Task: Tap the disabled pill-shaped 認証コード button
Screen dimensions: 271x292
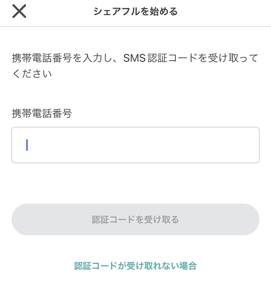Action: coord(135,219)
